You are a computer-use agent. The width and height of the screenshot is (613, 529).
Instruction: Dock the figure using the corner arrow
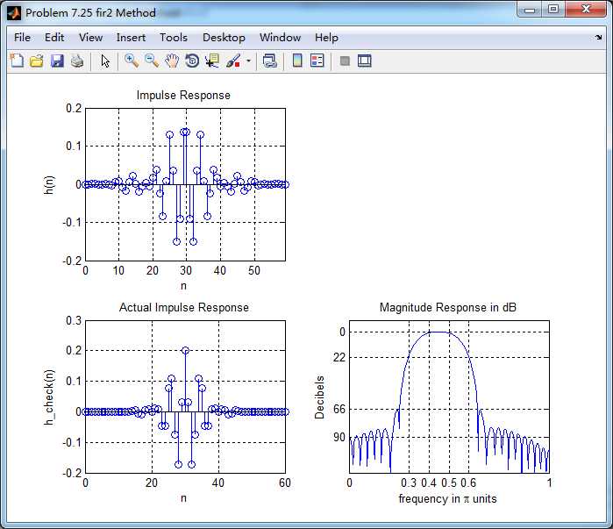coord(599,38)
